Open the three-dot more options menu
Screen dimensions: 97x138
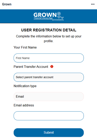click(93, 4)
